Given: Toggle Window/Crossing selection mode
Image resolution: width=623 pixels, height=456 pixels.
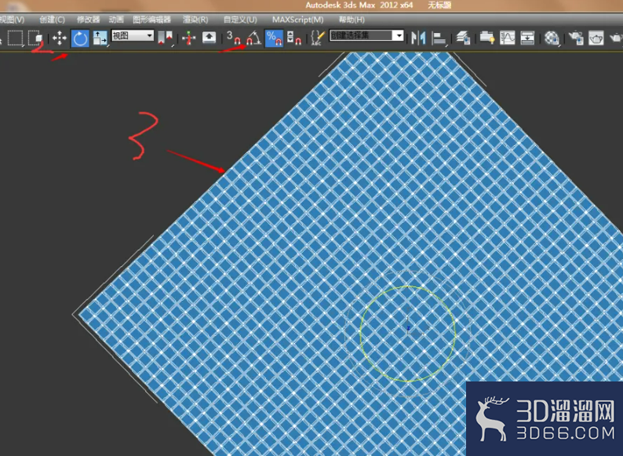Looking at the screenshot, I should point(35,38).
